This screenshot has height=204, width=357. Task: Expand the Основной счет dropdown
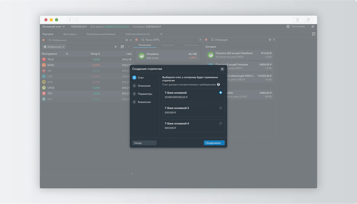(x=54, y=27)
